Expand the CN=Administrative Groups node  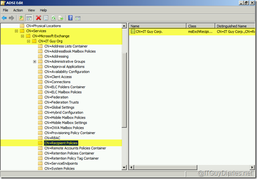coord(35,62)
